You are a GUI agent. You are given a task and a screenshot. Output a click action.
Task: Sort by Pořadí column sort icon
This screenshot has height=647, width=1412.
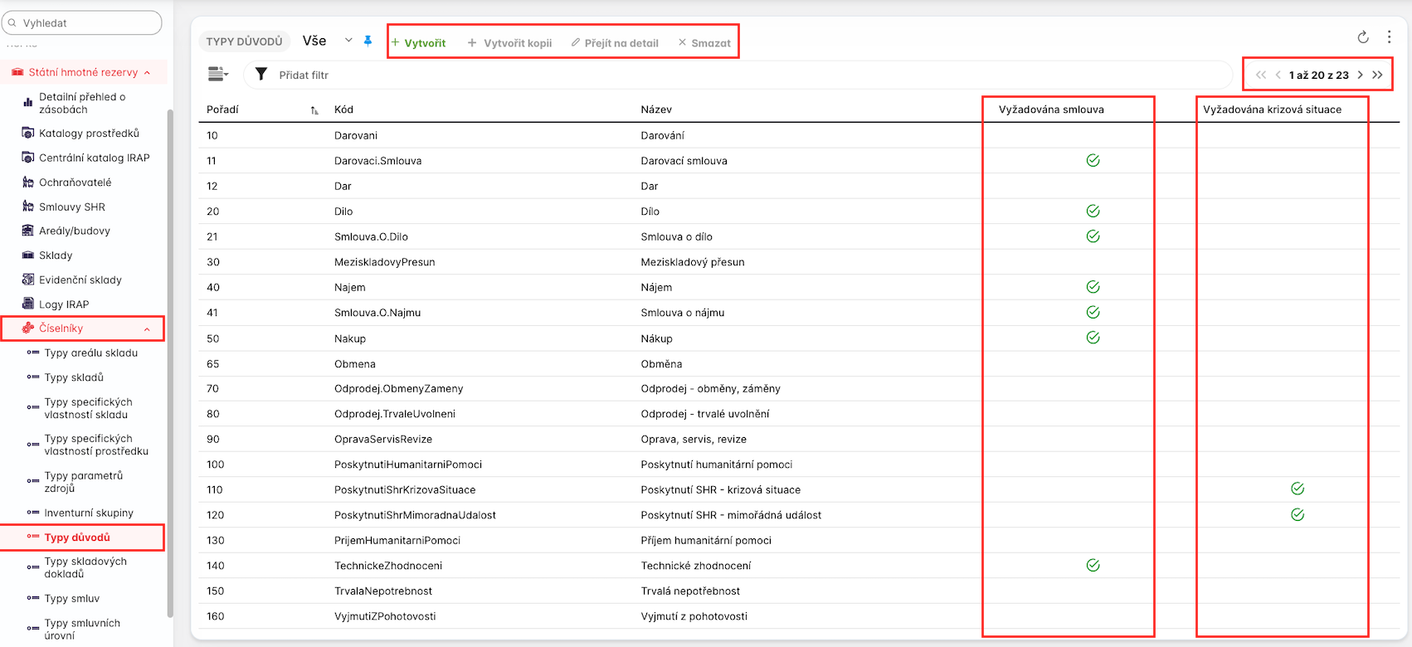[x=314, y=110]
